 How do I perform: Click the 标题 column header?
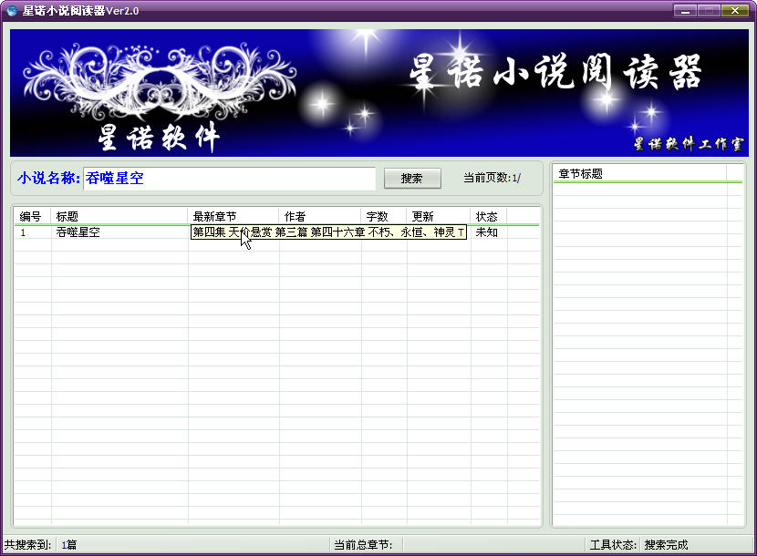click(x=119, y=217)
